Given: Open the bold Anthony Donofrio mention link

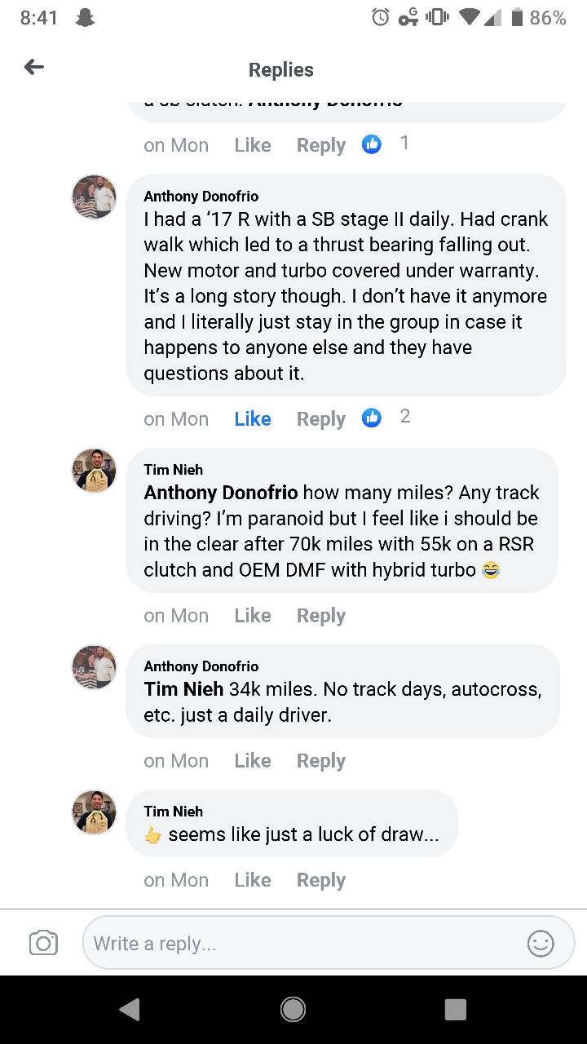Looking at the screenshot, I should tap(220, 493).
